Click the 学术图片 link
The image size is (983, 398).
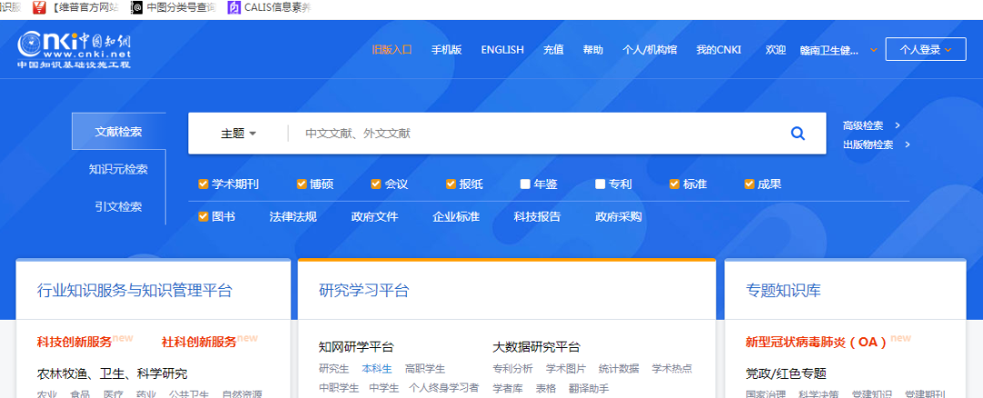565,368
